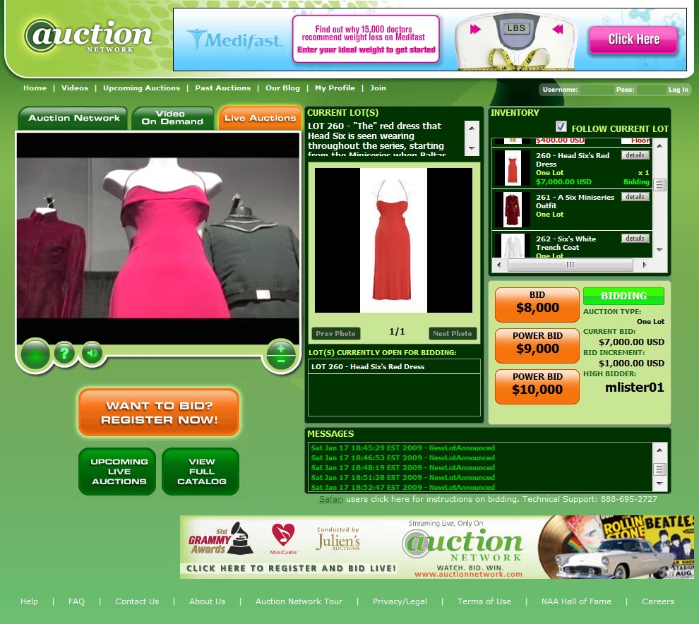Image resolution: width=699 pixels, height=624 pixels.
Task: Place bid of $8,000
Action: point(537,304)
